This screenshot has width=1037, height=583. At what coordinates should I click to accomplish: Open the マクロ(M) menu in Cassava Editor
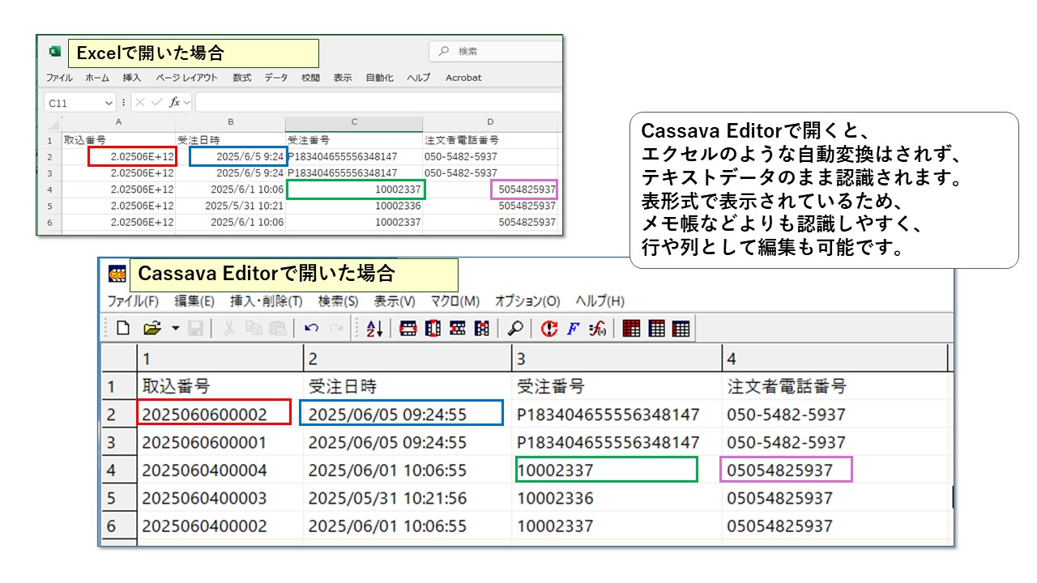pos(454,301)
